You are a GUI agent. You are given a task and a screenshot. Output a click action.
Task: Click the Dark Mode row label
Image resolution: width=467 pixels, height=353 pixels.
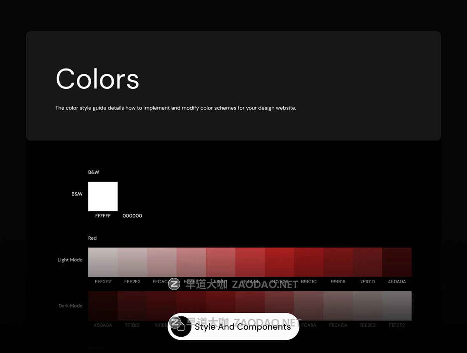70,306
